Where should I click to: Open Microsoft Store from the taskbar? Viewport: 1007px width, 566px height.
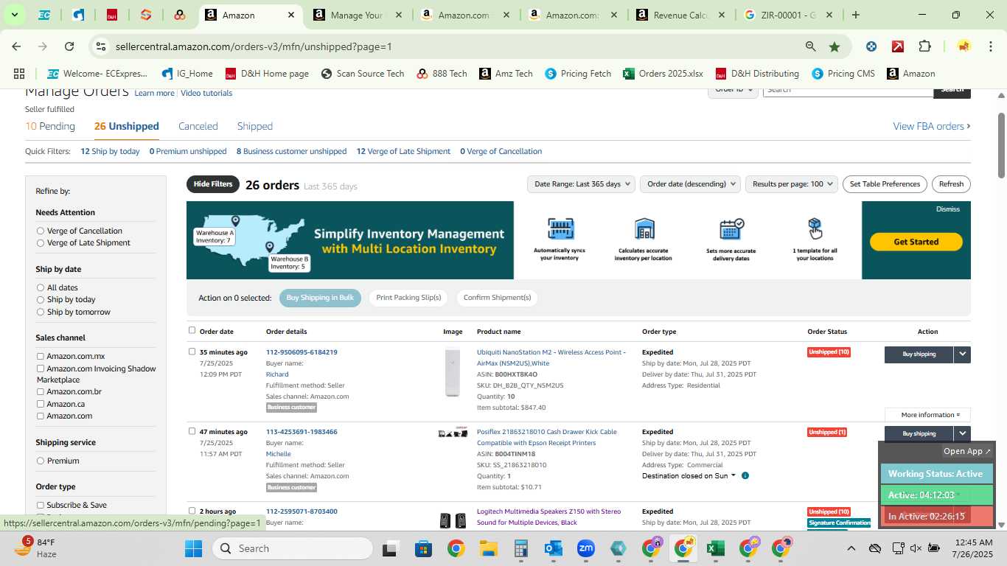pos(423,548)
